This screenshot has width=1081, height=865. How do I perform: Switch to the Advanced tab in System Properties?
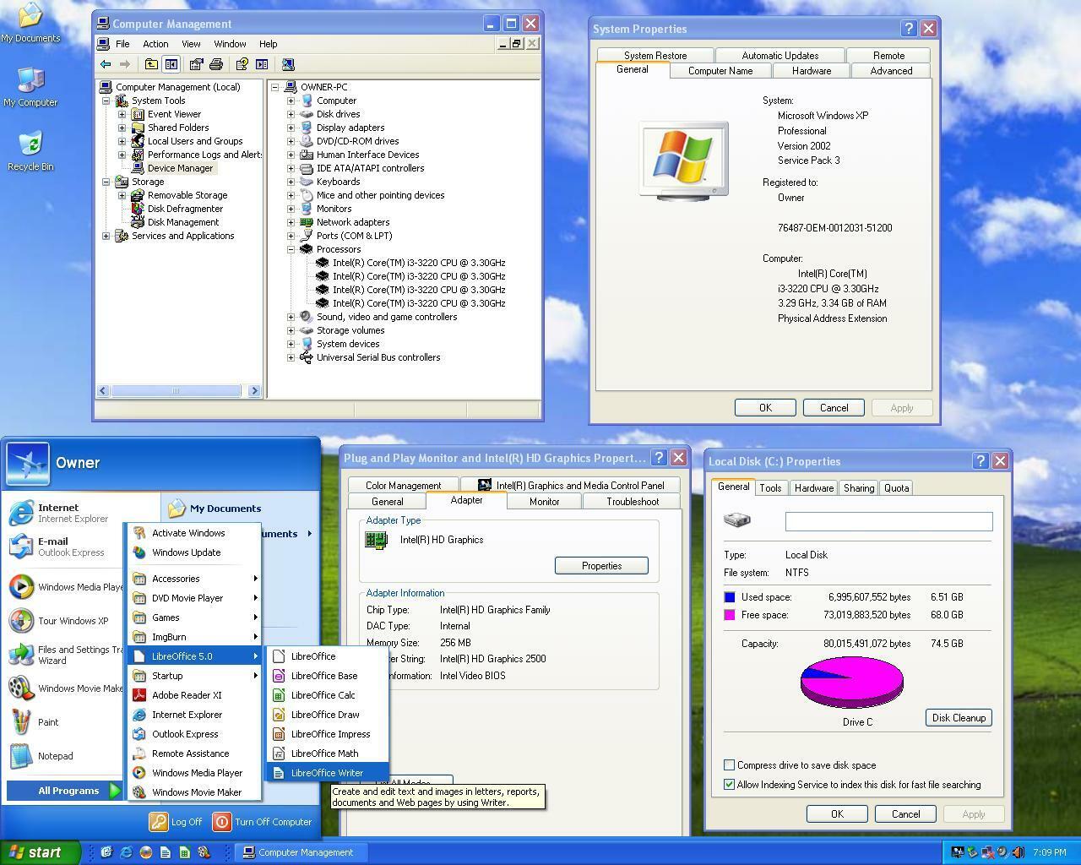coord(891,71)
